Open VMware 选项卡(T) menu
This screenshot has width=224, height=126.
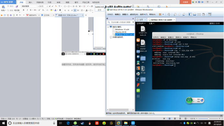click(143, 15)
